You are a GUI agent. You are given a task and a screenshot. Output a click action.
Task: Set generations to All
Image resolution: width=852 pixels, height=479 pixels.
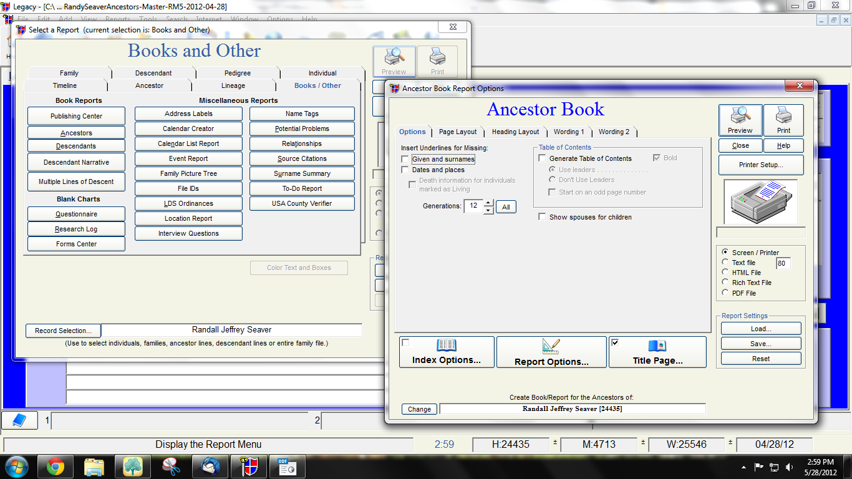pos(506,207)
